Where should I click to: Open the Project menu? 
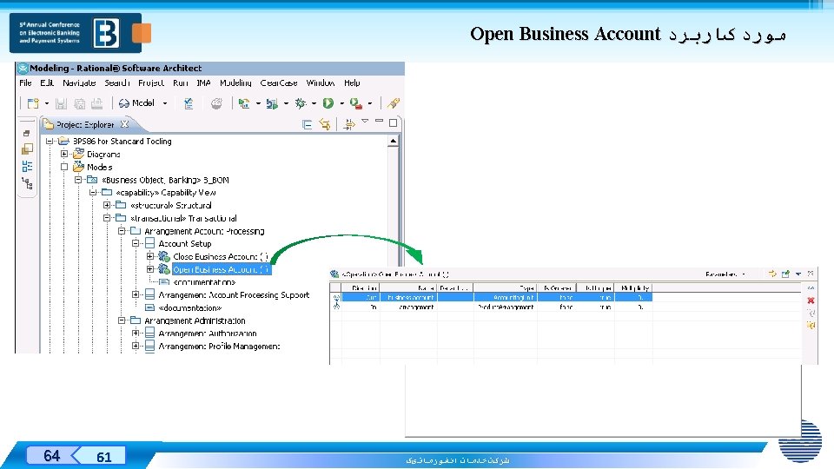(x=151, y=83)
